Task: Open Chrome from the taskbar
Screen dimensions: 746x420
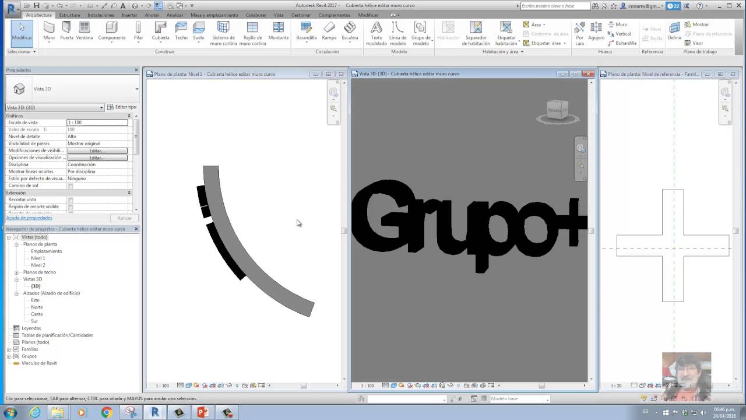Action: [106, 412]
